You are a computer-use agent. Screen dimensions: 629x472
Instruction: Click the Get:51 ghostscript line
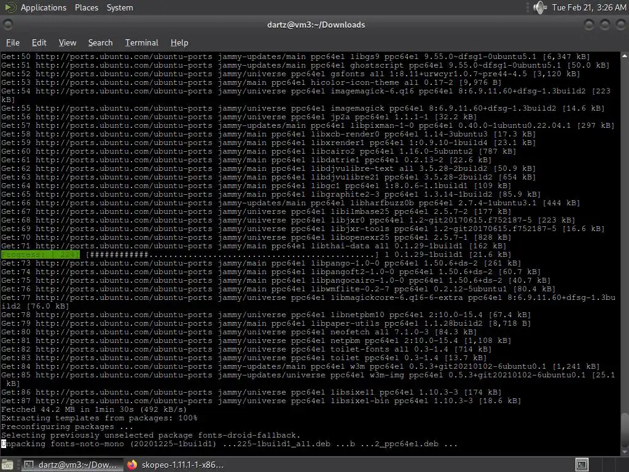pyautogui.click(x=305, y=65)
